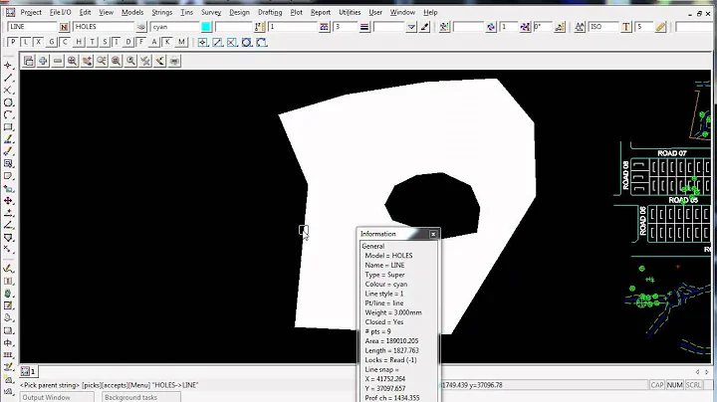Open the Project menu
717x402 pixels.
tap(31, 12)
